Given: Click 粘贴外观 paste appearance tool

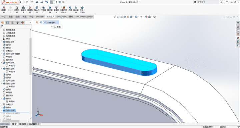Looking at the screenshot, I should 17,10.
